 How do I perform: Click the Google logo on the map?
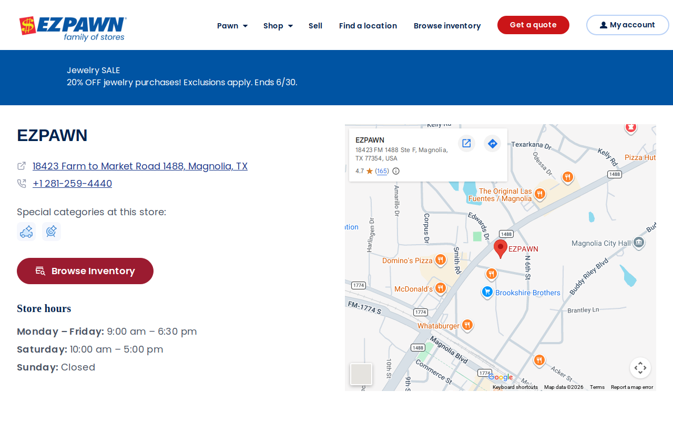point(501,377)
